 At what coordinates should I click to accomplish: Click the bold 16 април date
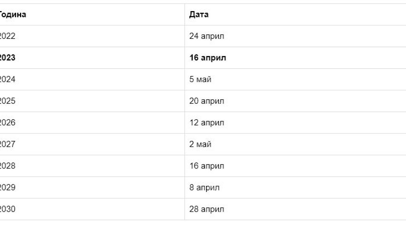coord(208,58)
